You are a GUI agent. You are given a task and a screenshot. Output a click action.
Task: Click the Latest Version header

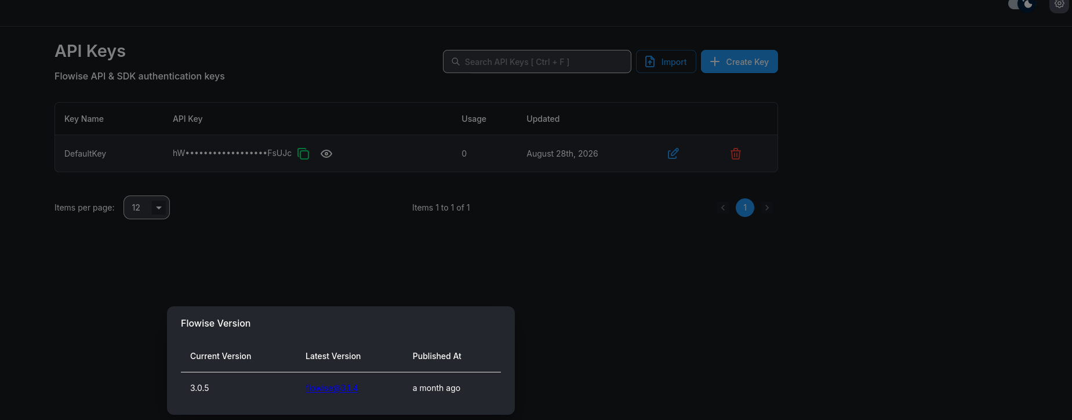pos(333,356)
